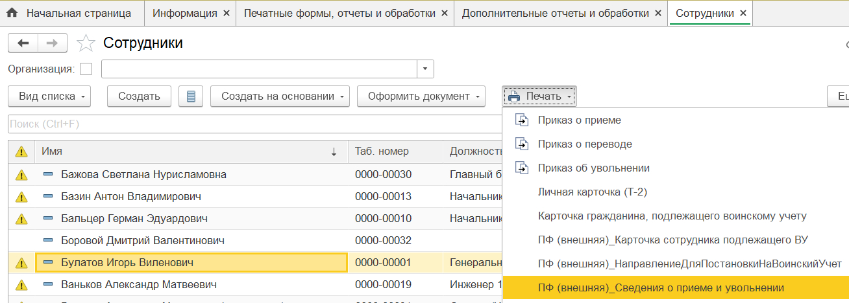Click the home icon on Начальная страница tab
This screenshot has height=303, width=849.
click(x=12, y=13)
